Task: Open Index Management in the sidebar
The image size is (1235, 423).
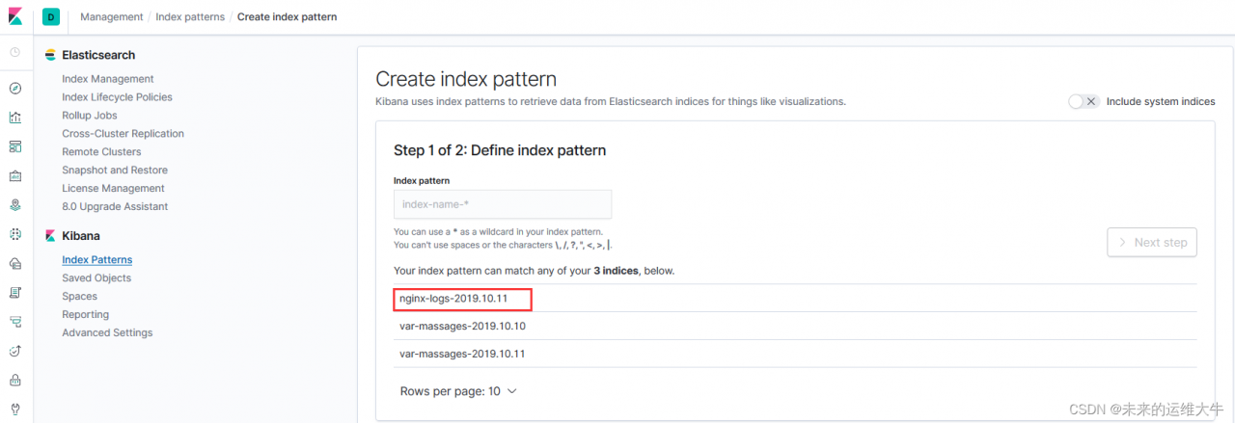Action: 108,79
